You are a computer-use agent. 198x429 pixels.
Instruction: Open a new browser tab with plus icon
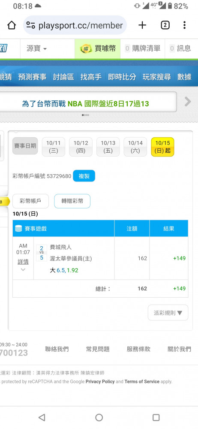pos(142,25)
